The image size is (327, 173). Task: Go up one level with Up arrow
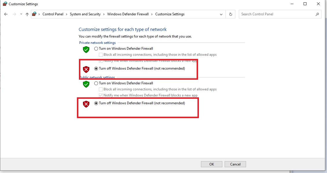[x=27, y=14]
